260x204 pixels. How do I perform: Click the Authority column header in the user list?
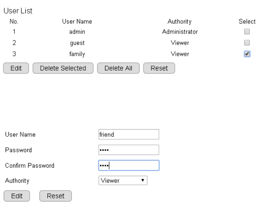pyautogui.click(x=180, y=22)
